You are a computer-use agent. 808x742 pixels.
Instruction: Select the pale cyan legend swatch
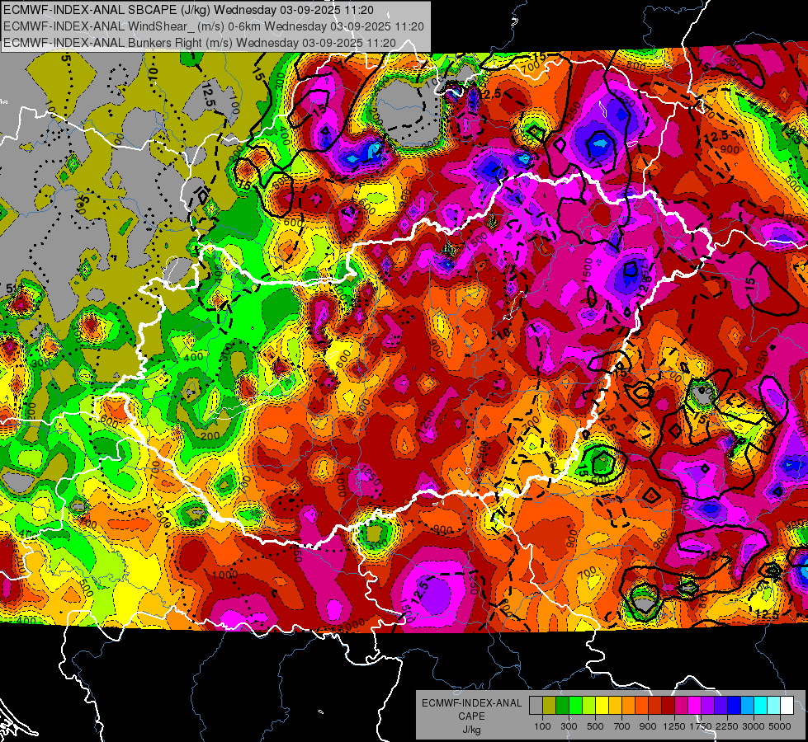773,705
